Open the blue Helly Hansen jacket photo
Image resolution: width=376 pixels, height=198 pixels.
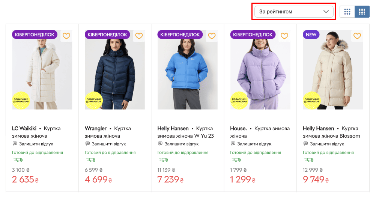187,71
